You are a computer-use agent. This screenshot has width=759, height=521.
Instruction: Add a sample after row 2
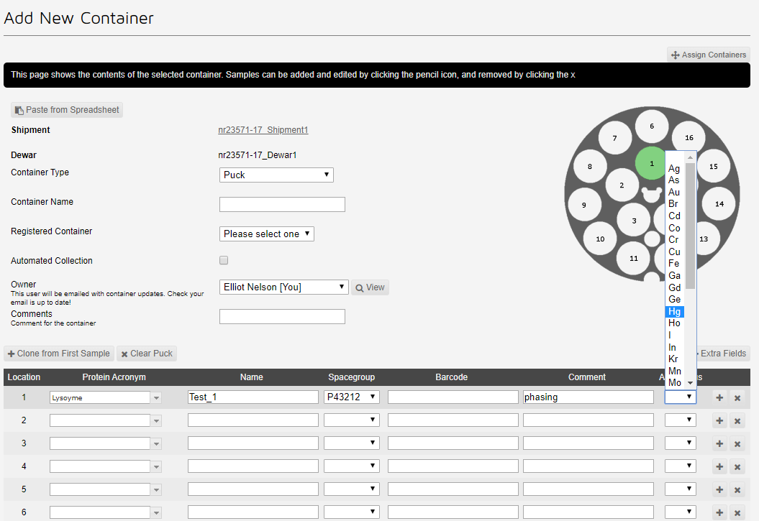pyautogui.click(x=719, y=420)
